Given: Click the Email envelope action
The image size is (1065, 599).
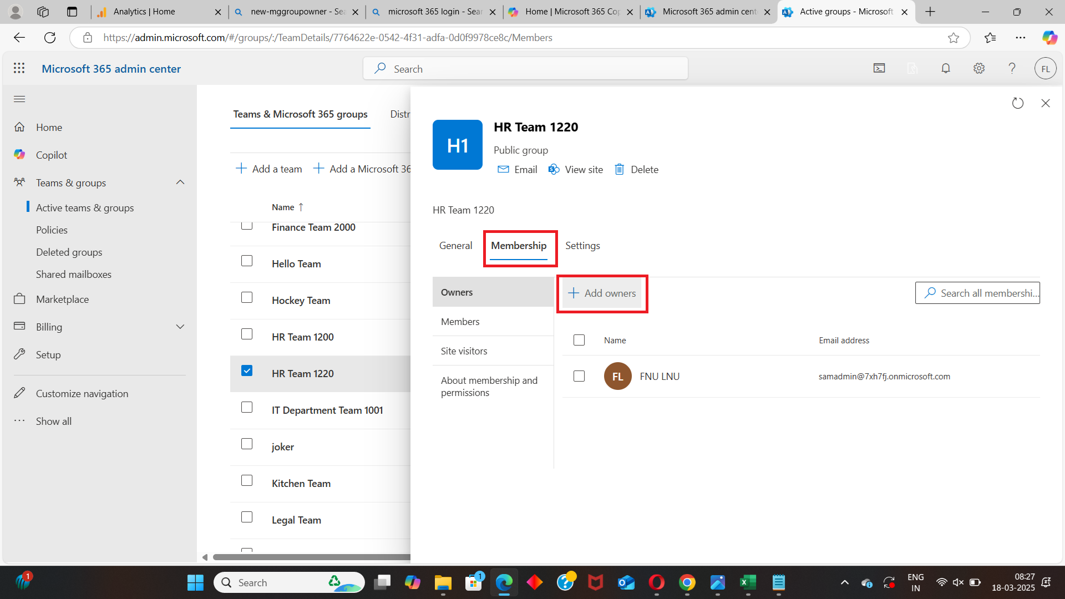Looking at the screenshot, I should tap(517, 170).
